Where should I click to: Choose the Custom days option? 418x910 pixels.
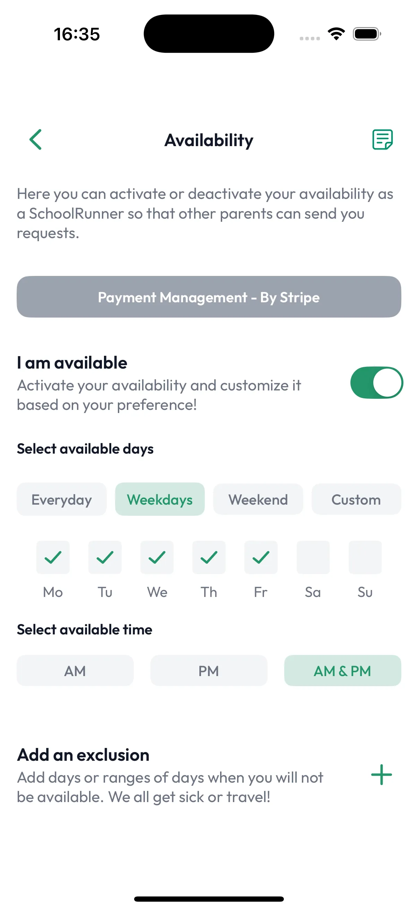[356, 499]
